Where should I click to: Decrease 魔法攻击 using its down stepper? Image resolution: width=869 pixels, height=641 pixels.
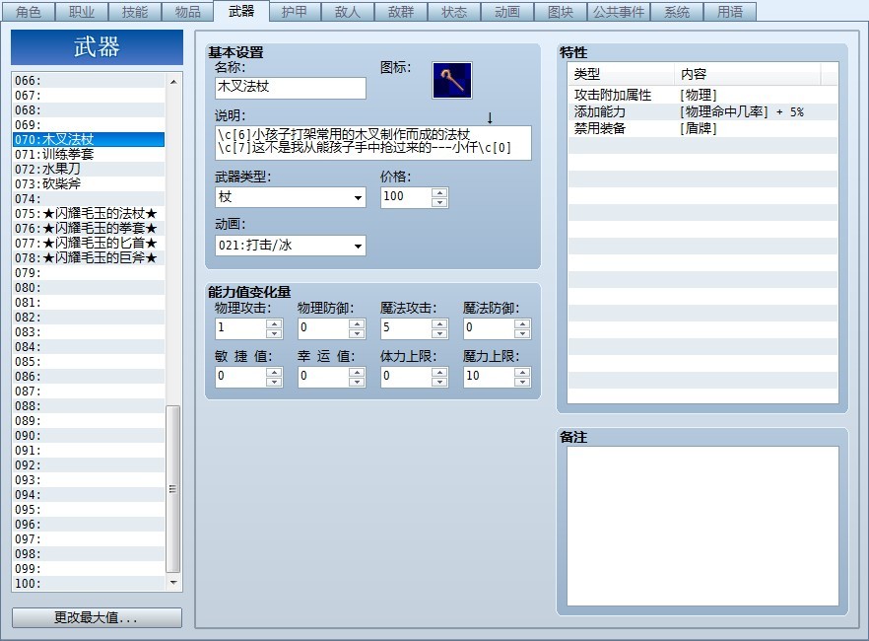[x=441, y=332]
